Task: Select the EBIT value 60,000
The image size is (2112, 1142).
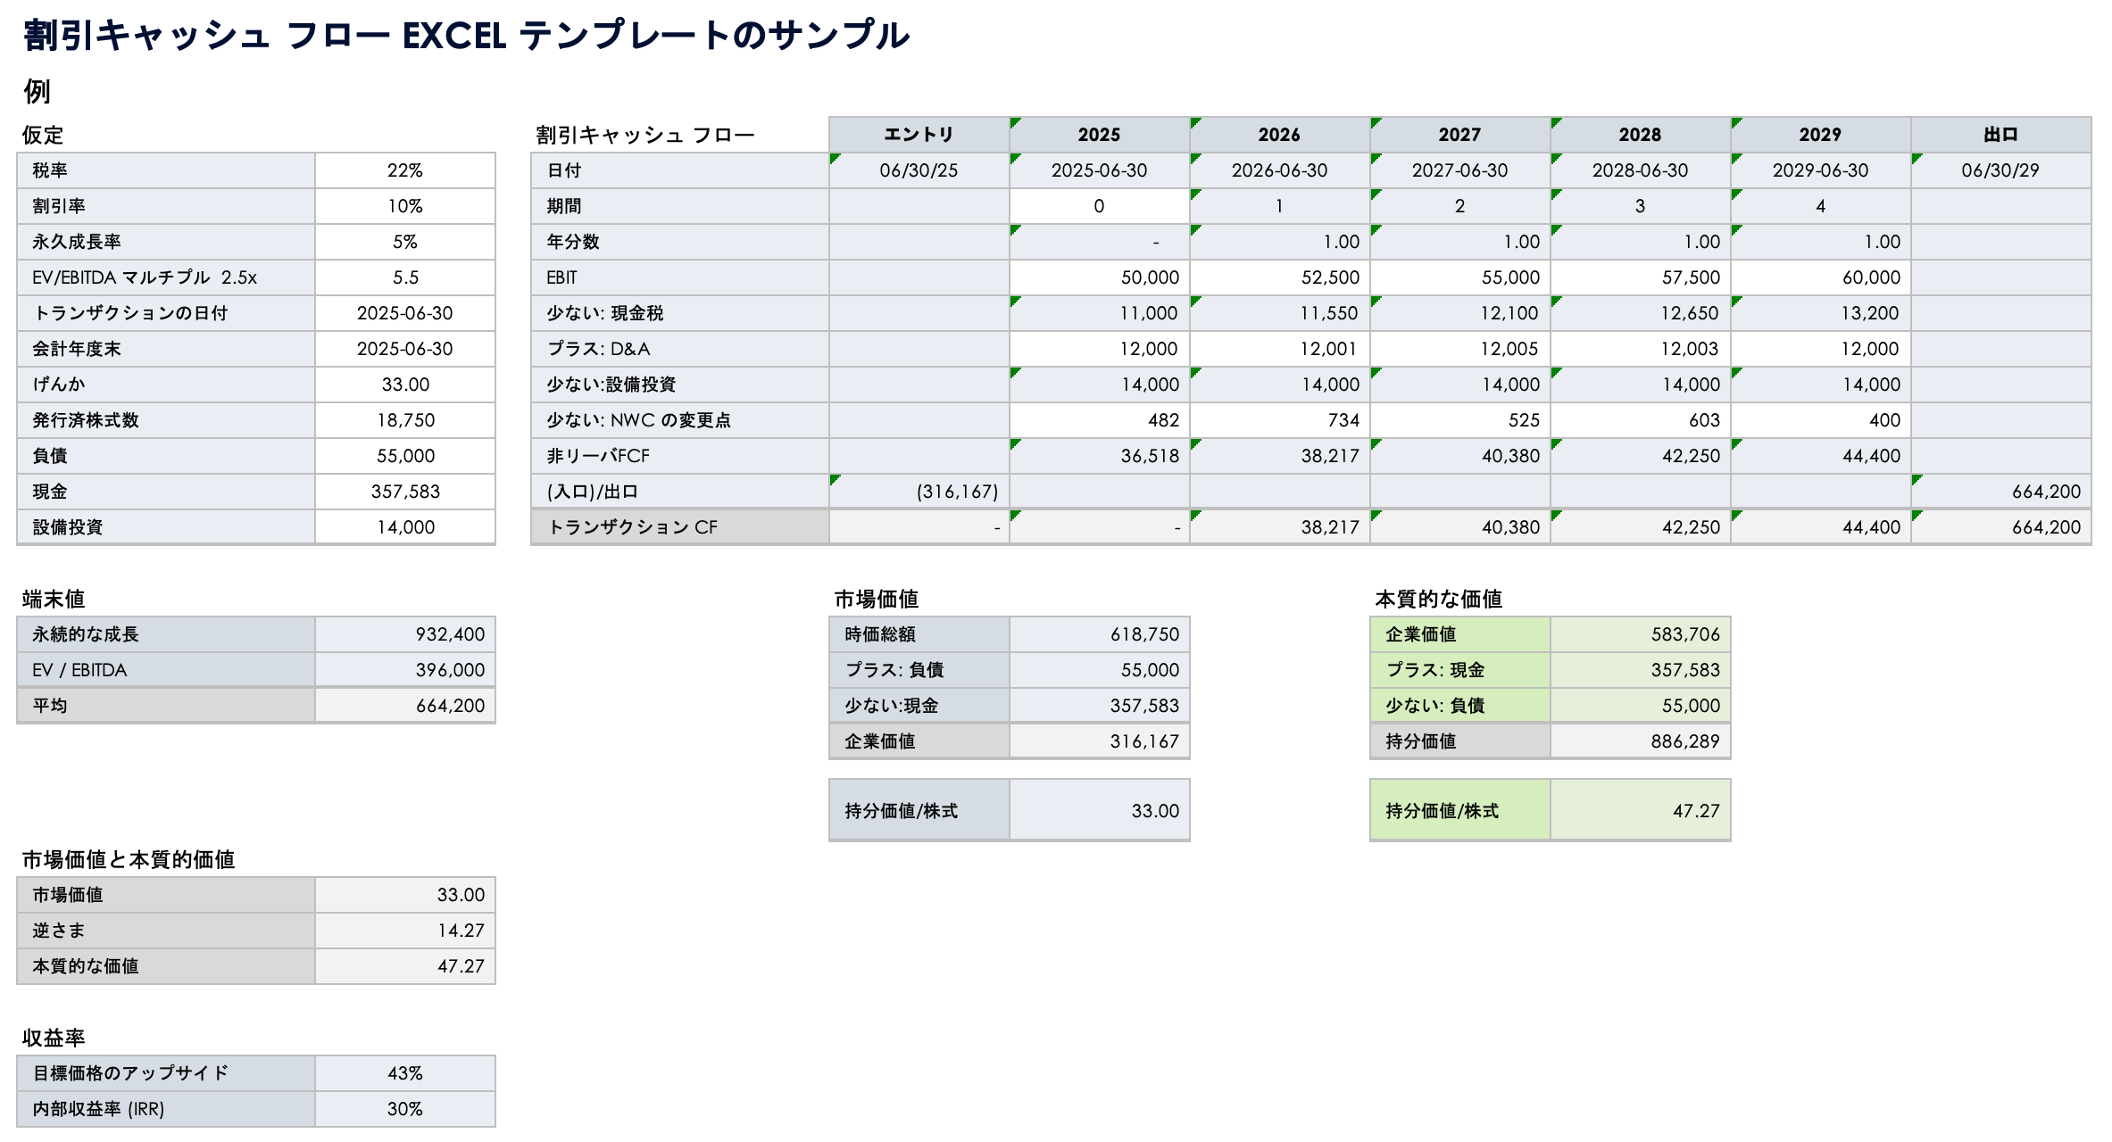Action: pos(1821,277)
